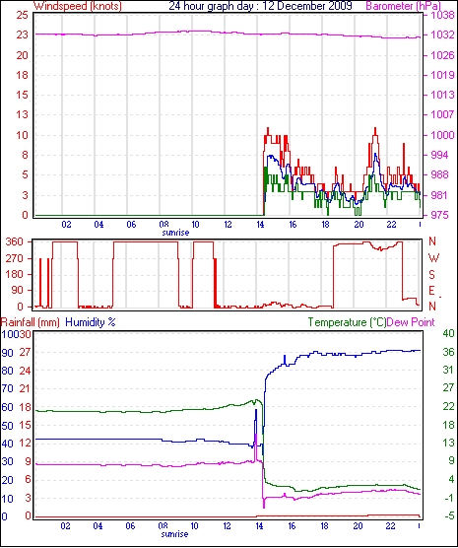Click the Humidity % legend label
Screen dimensions: 458x548
tap(91, 322)
